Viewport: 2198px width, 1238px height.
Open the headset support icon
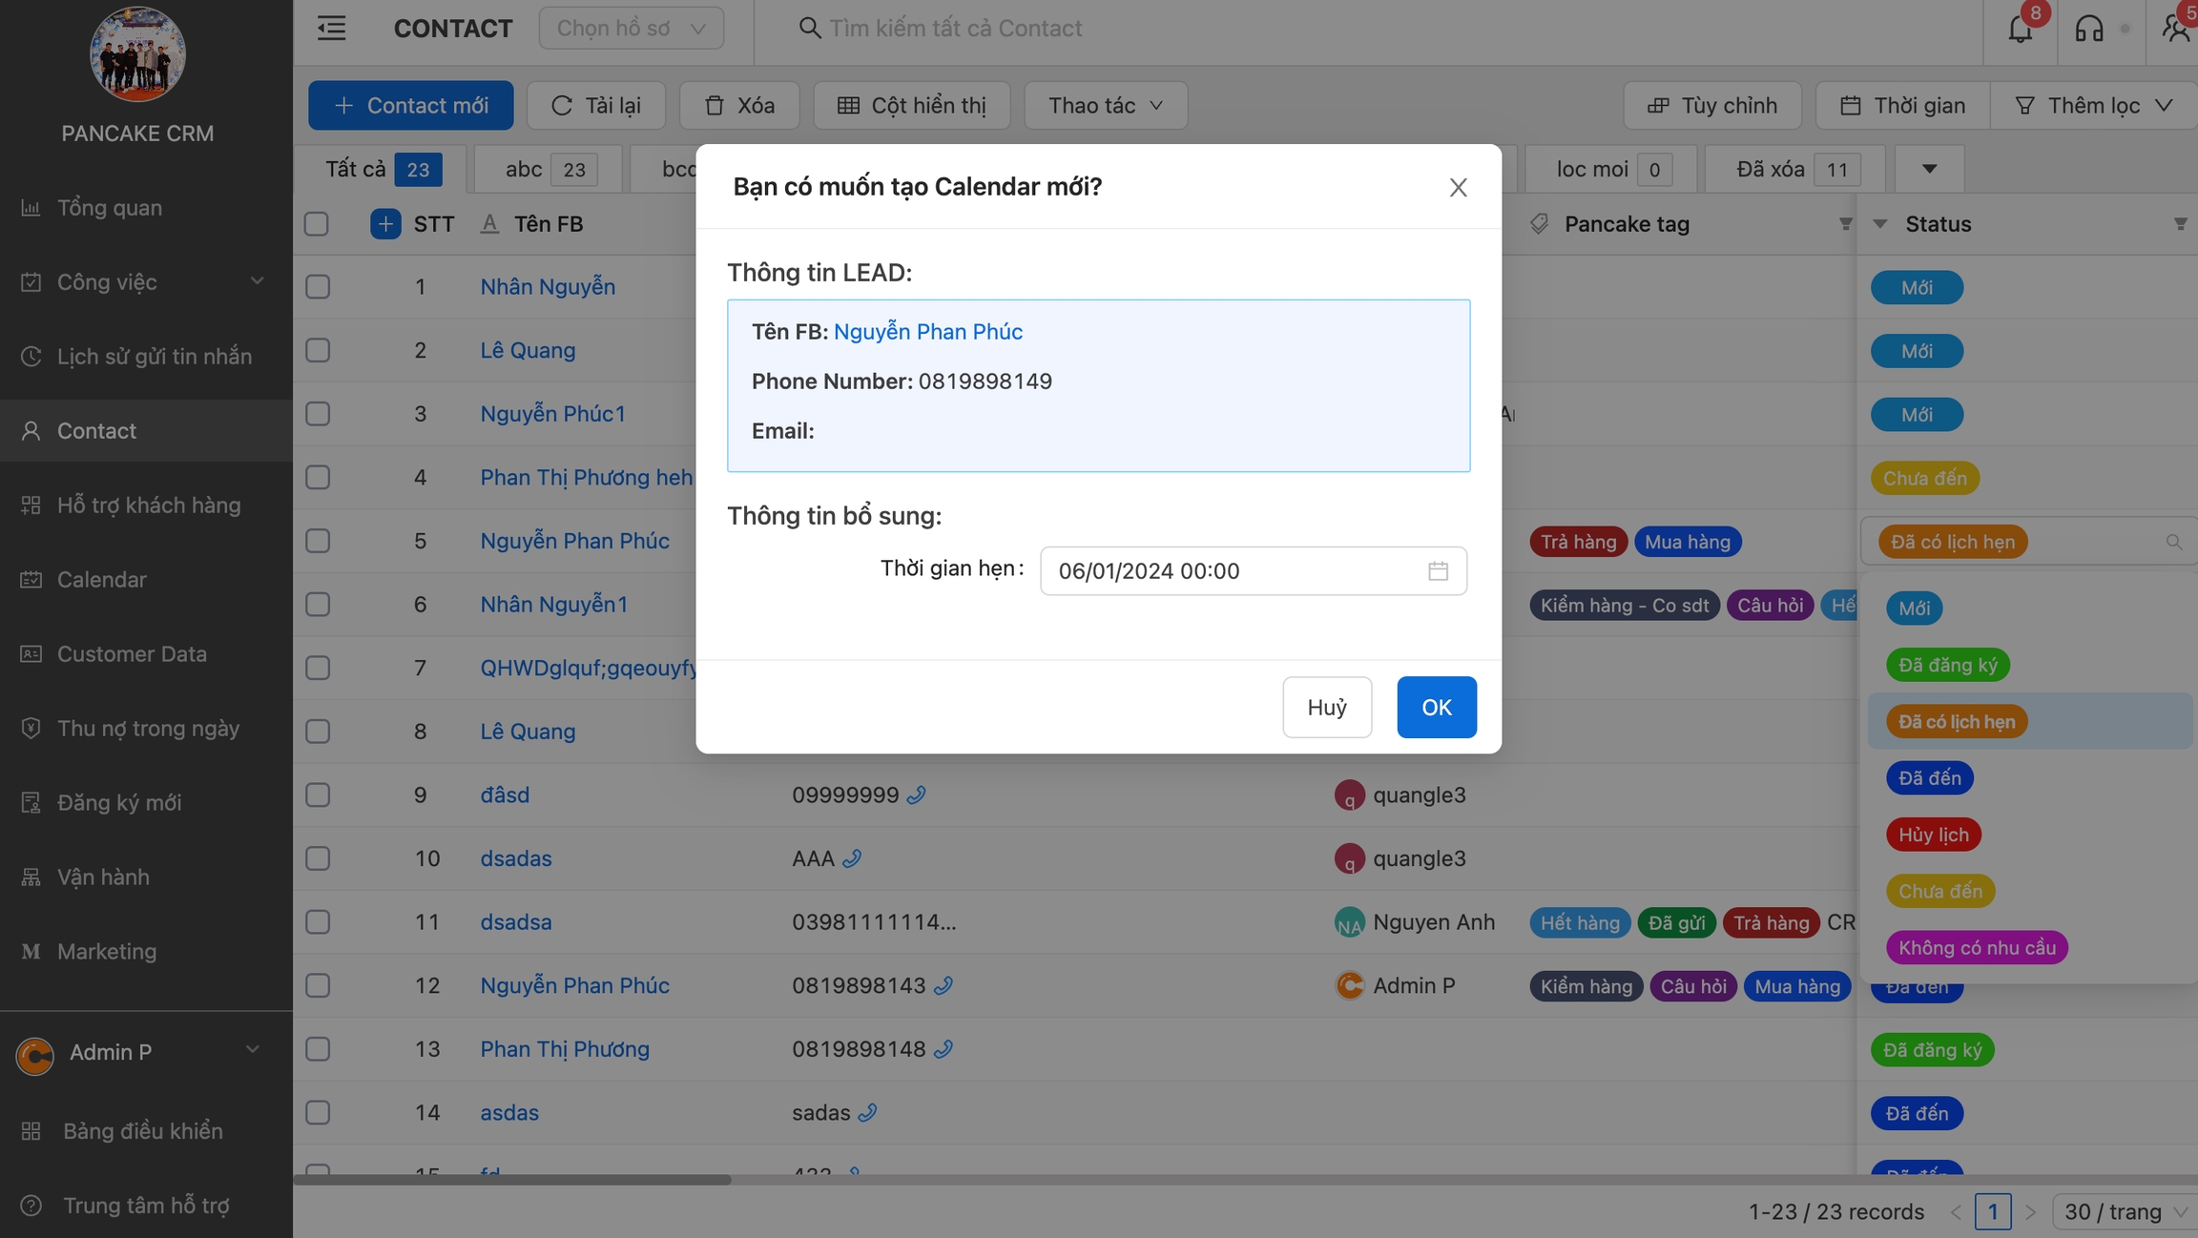[2088, 29]
